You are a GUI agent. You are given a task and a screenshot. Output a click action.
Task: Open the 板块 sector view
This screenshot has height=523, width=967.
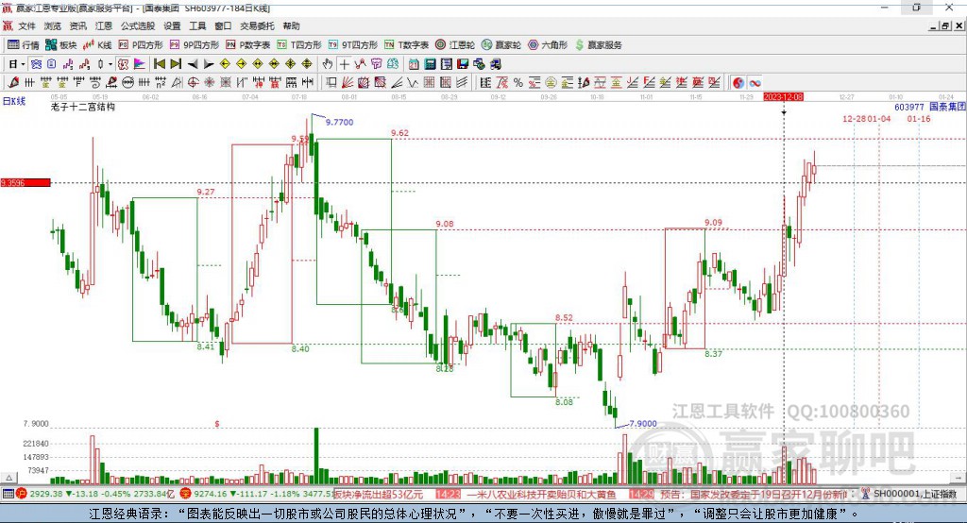[60, 45]
